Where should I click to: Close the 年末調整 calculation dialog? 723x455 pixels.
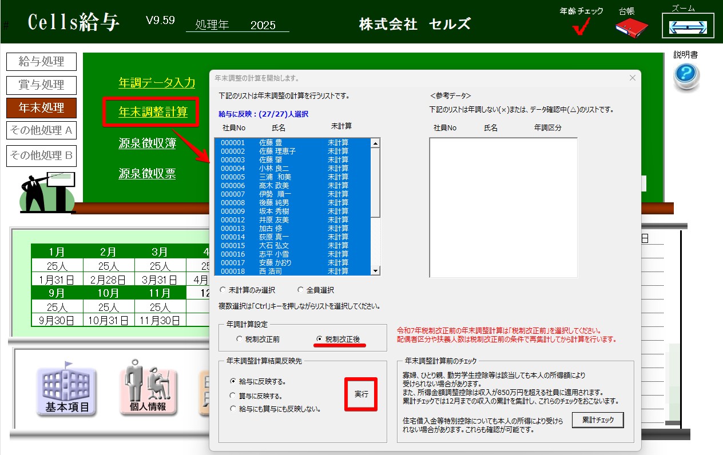(x=632, y=78)
